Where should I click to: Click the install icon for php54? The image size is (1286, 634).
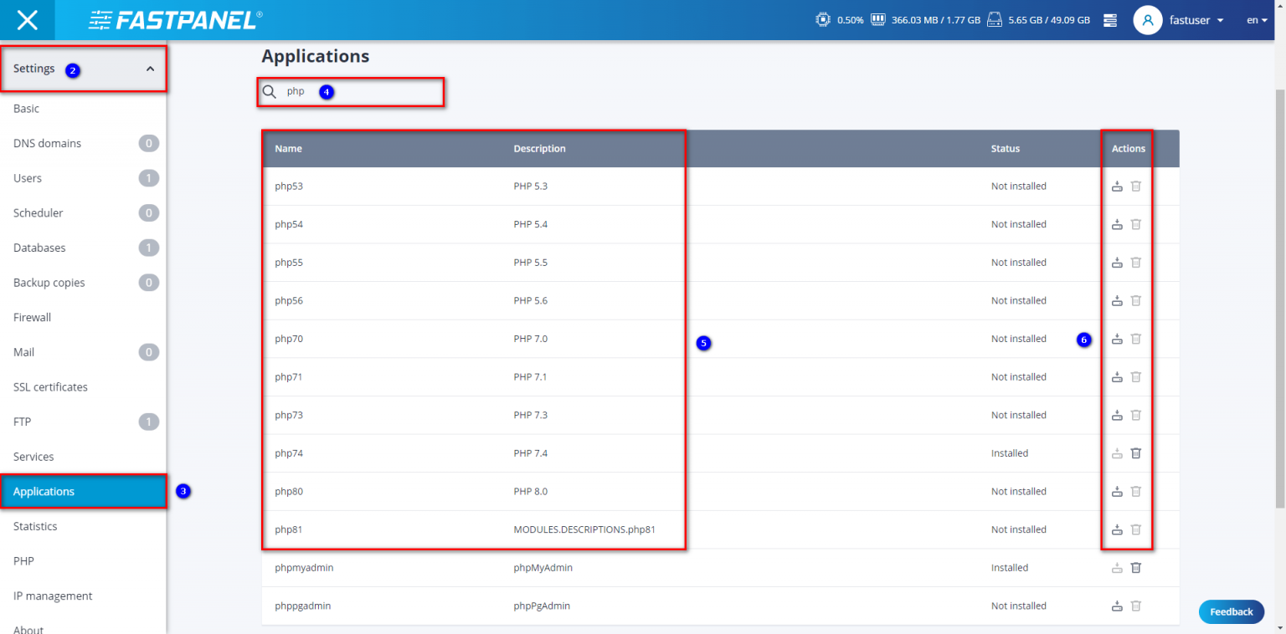(1117, 224)
